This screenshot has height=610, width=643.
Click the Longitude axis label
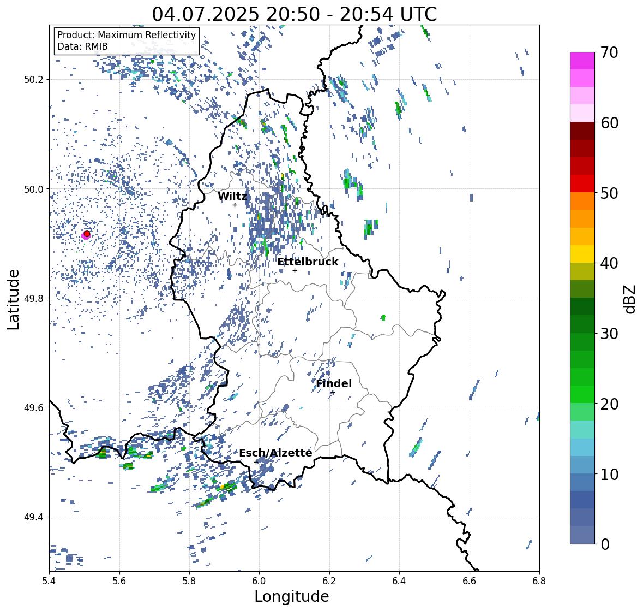click(292, 596)
